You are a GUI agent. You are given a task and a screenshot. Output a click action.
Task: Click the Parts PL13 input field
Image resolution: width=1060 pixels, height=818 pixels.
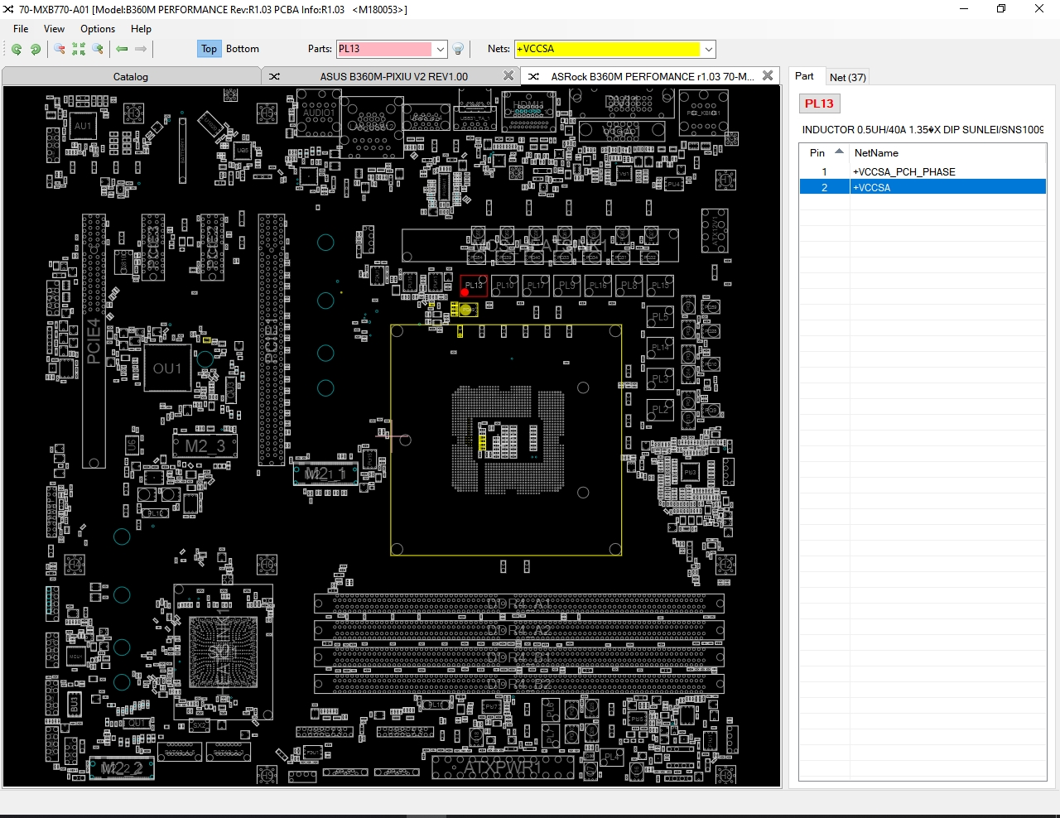[385, 49]
